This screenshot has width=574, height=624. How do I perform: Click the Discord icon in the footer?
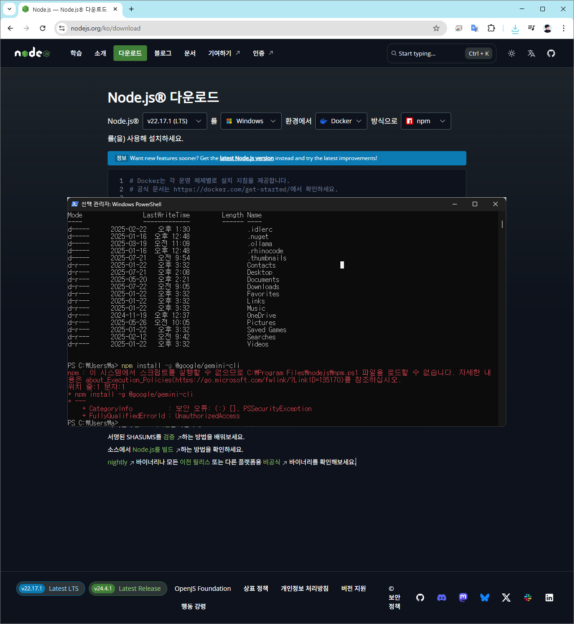point(441,598)
